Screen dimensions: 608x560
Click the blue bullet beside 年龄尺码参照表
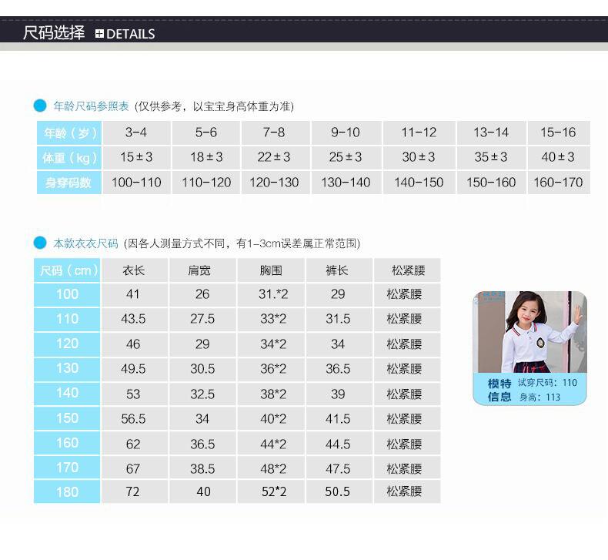tap(40, 106)
